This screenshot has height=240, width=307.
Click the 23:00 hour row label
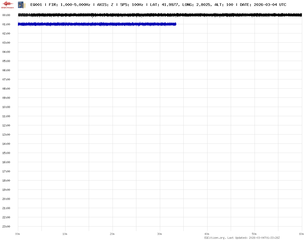coord(6,226)
